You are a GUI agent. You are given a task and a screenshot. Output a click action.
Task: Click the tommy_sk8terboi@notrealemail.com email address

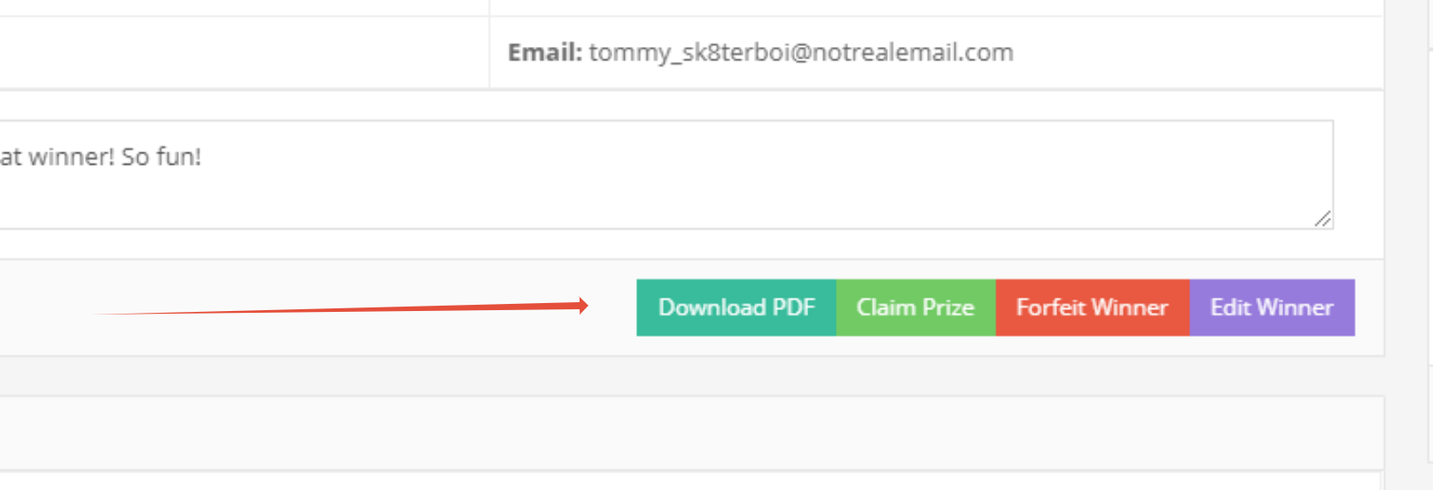801,52
